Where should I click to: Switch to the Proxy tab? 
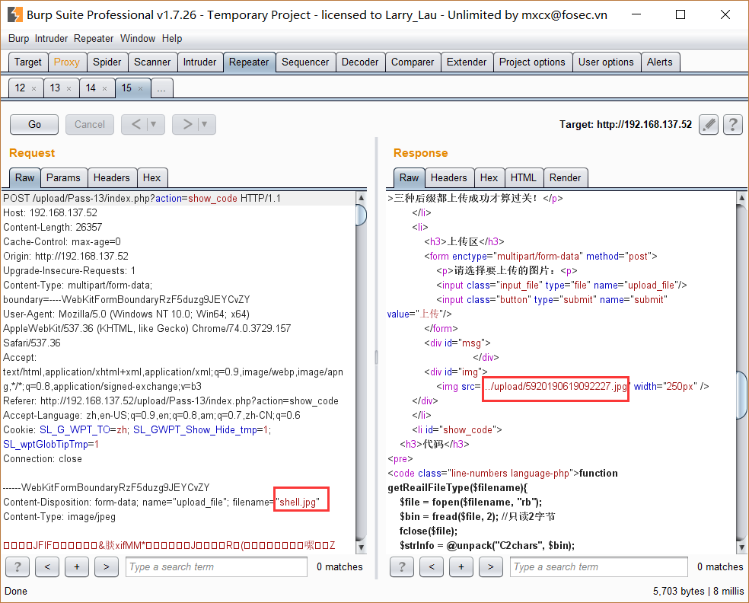pos(67,62)
